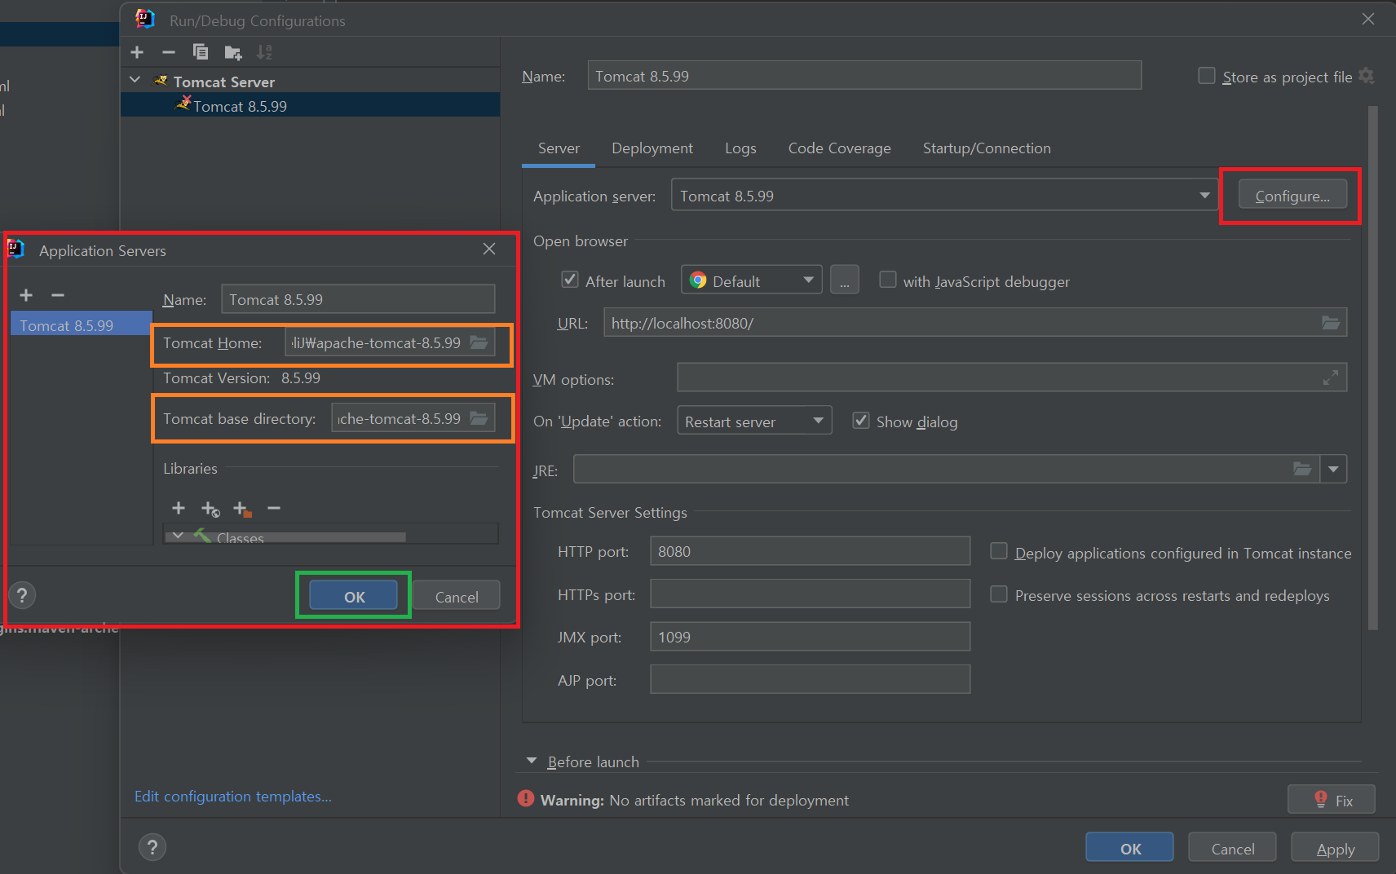Image resolution: width=1396 pixels, height=874 pixels.
Task: Select Tomcat 8.5.99 configuration in tree
Action: [x=310, y=105]
